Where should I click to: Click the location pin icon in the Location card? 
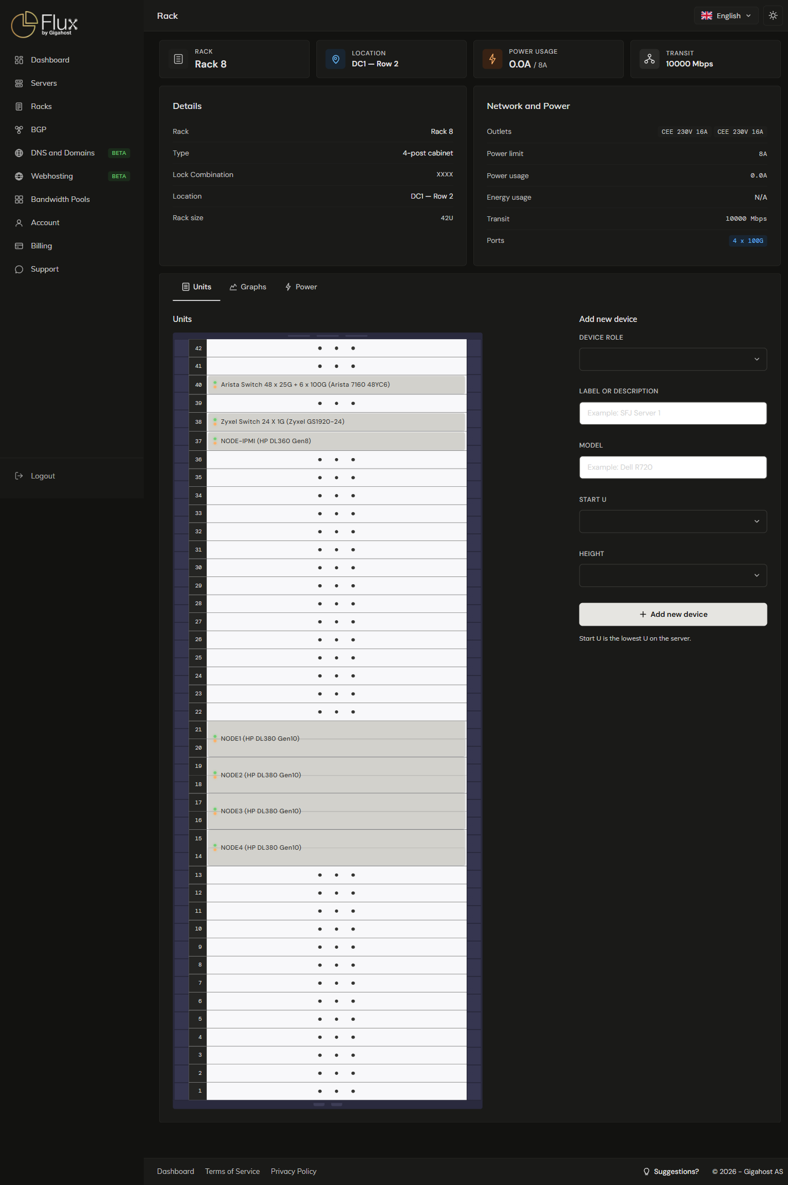coord(336,59)
